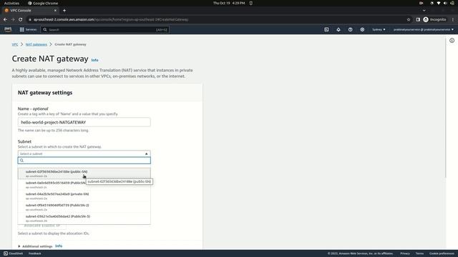
Task: Click the subnet filter search box
Action: (84, 161)
